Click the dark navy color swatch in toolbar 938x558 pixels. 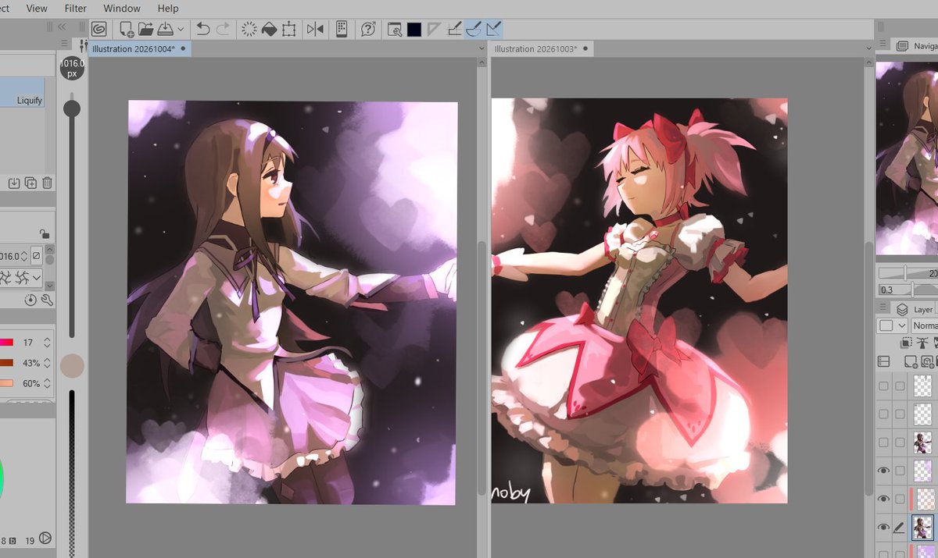[x=414, y=29]
